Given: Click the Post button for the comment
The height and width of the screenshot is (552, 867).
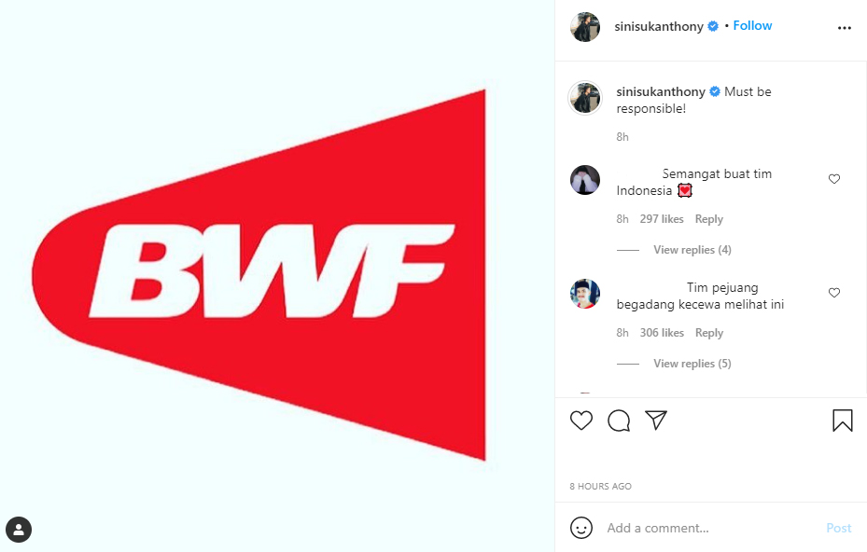Looking at the screenshot, I should point(838,529).
